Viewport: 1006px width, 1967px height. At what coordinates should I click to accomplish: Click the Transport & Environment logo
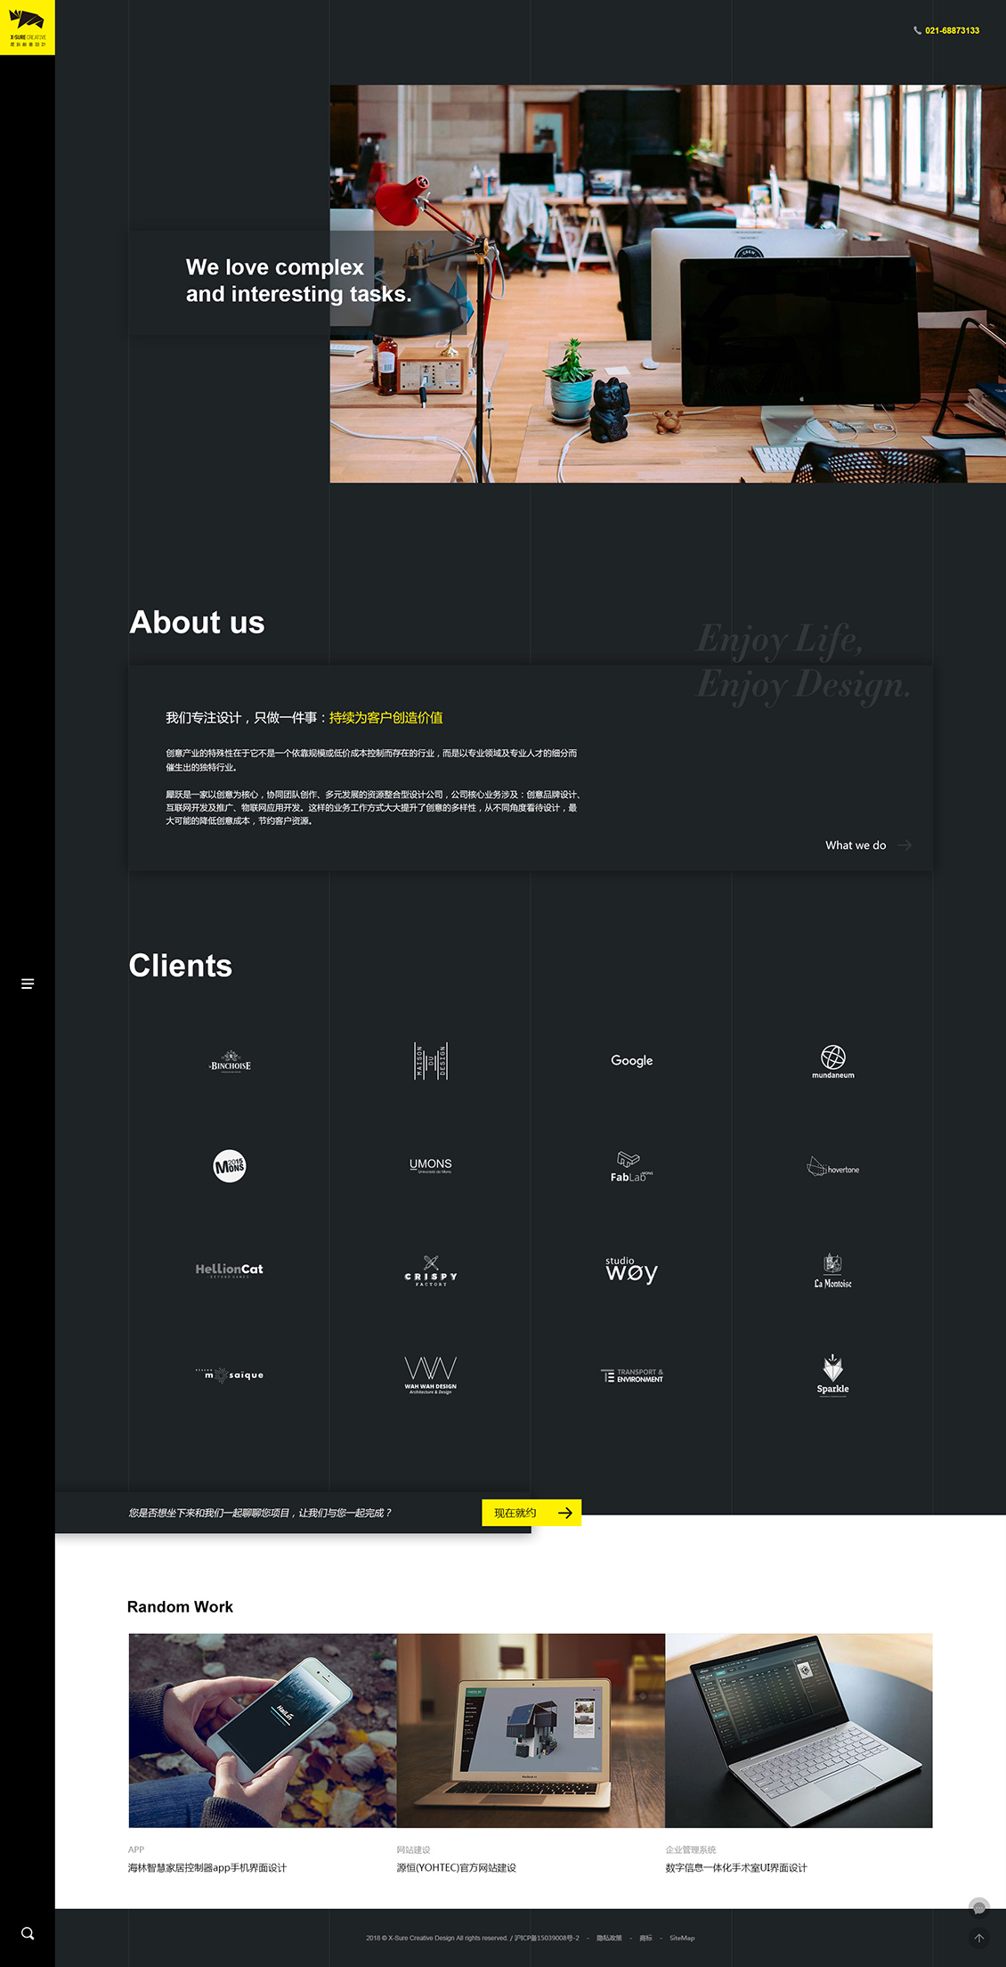(632, 1375)
